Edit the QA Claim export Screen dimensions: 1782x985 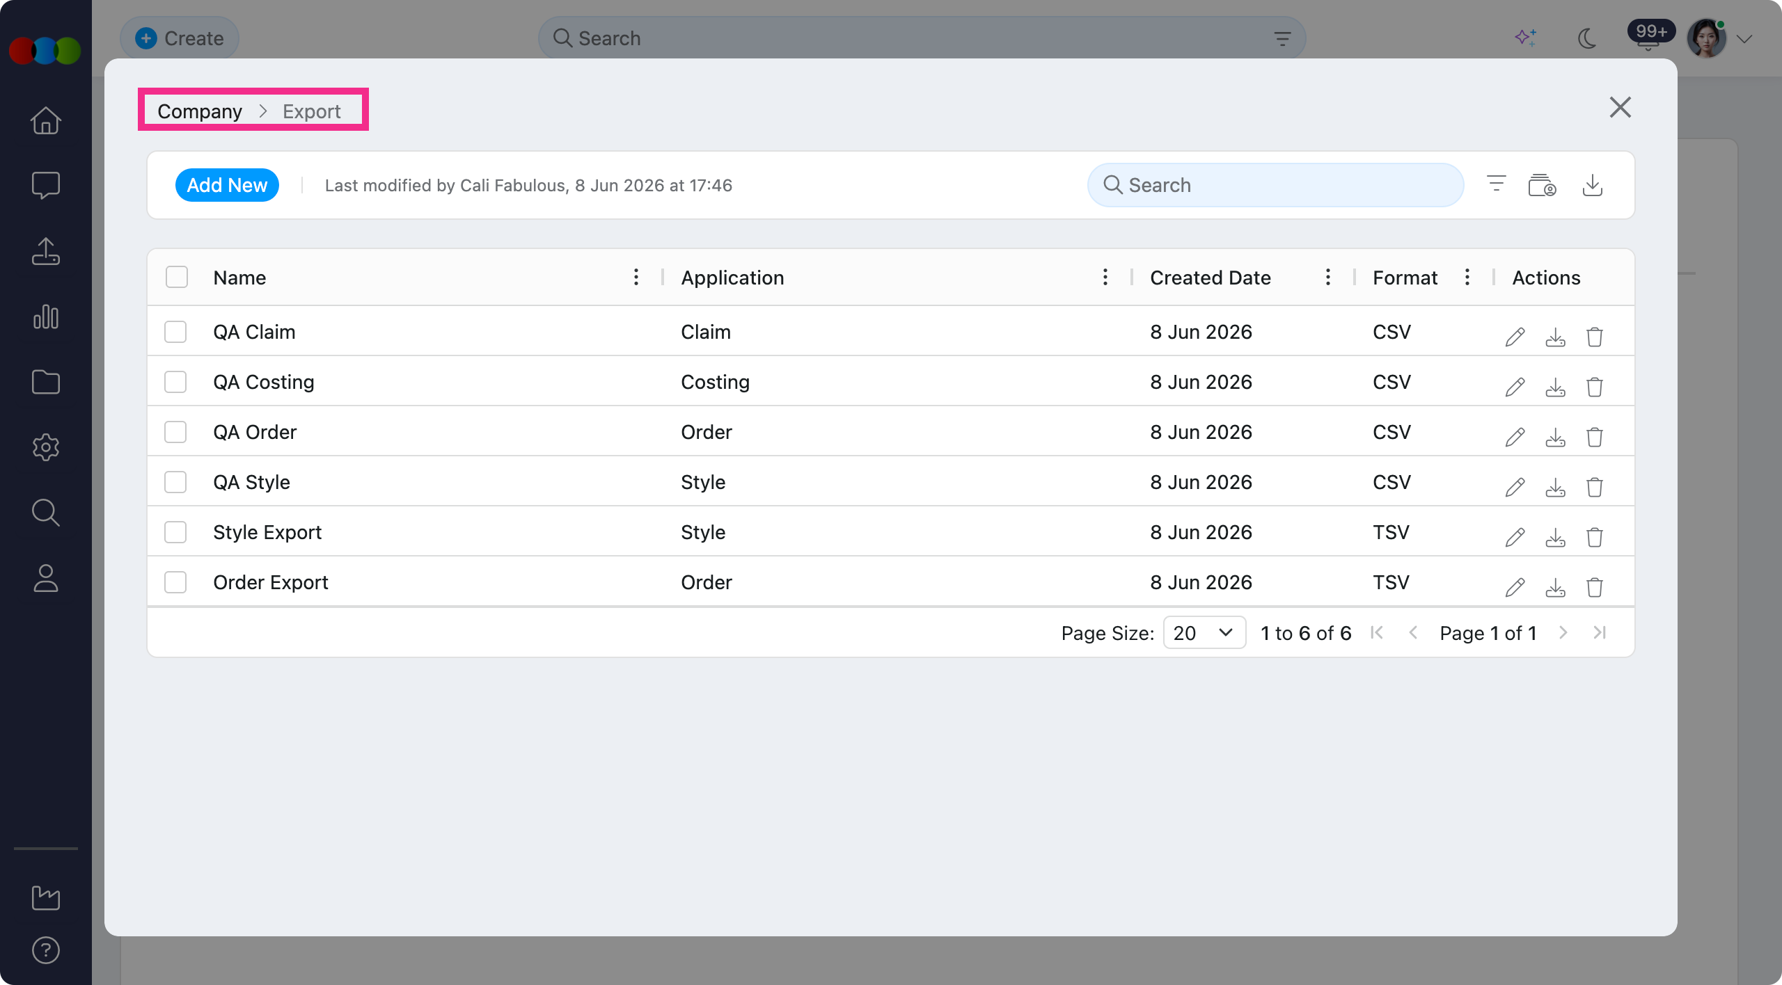point(1515,337)
